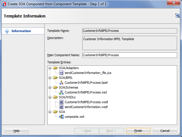Select the Information wizard step
This screenshot has height=137, width=182.
pyautogui.click(x=23, y=31)
